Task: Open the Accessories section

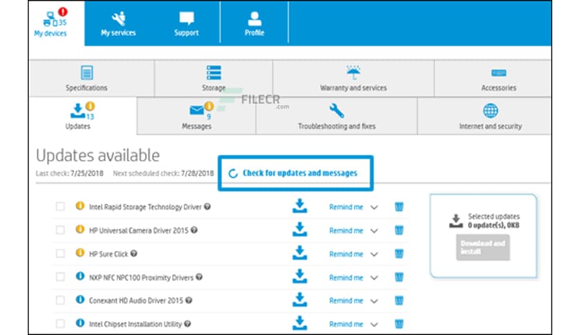Action: pos(493,78)
